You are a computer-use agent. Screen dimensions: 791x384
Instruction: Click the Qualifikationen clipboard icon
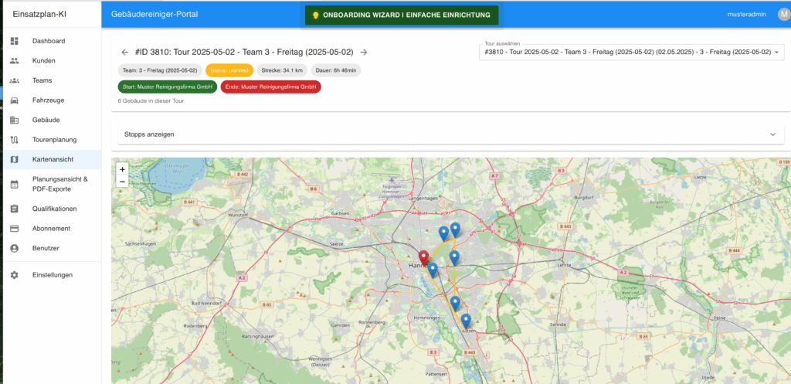point(14,209)
